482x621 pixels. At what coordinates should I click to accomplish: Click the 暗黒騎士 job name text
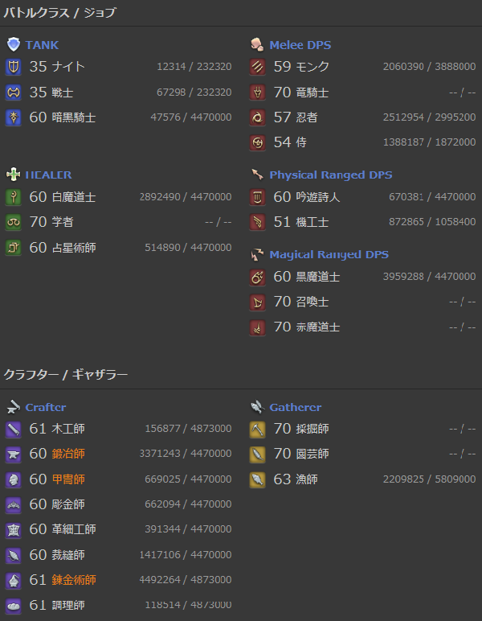pos(74,117)
